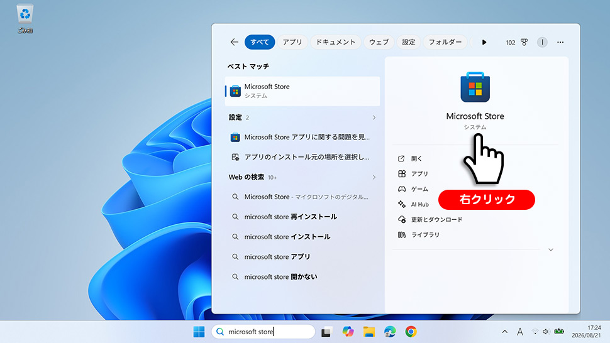The width and height of the screenshot is (610, 343).
Task: Show more filter tabs with play arrow
Action: [484, 42]
